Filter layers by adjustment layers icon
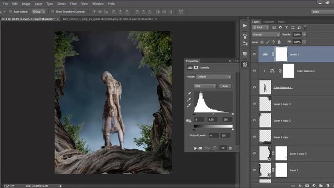Viewport: 334px width, 188px height. pos(280,28)
